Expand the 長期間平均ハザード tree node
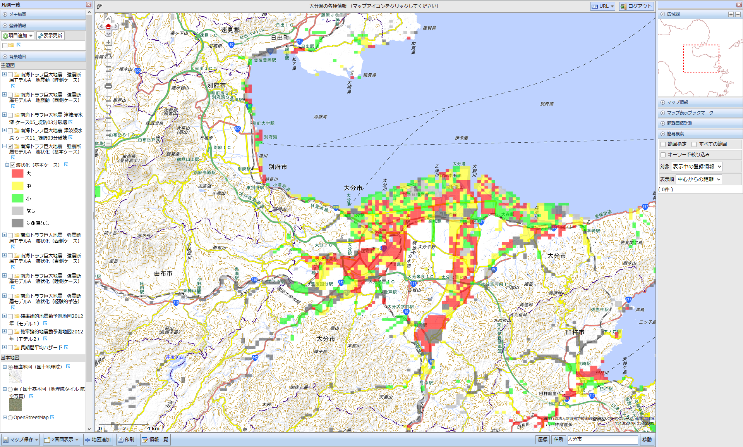743x447 pixels. point(4,347)
